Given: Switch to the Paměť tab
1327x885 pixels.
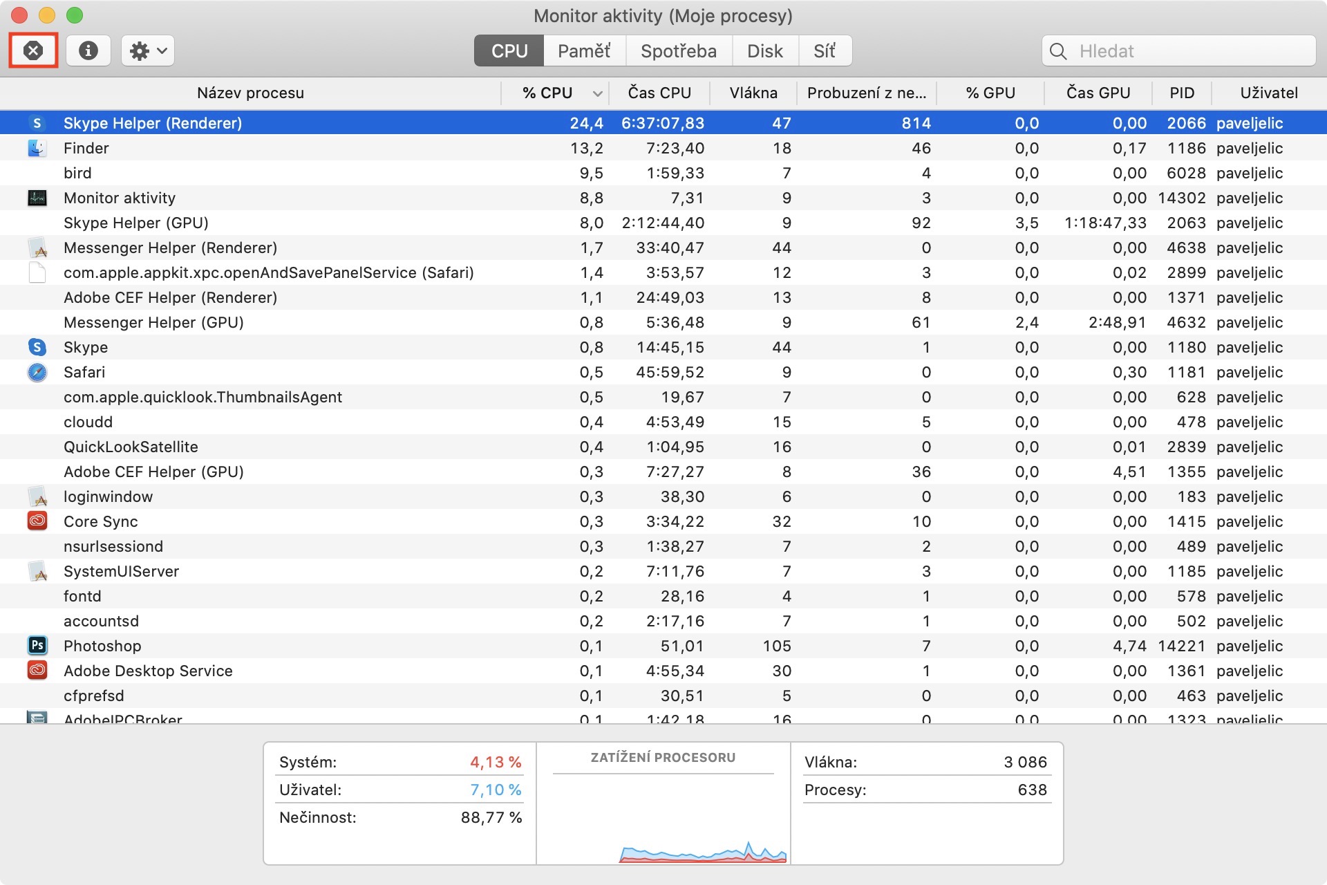Looking at the screenshot, I should (x=584, y=51).
